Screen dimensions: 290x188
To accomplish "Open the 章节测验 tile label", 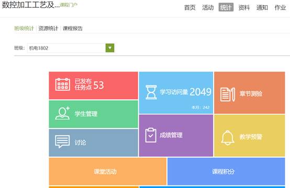I will 251,93.
